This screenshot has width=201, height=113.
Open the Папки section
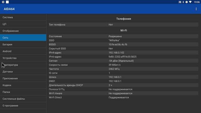(23, 92)
